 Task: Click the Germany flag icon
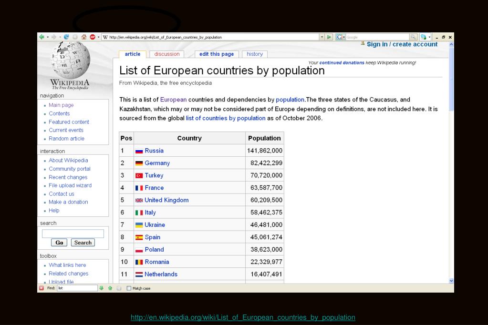tap(139, 163)
